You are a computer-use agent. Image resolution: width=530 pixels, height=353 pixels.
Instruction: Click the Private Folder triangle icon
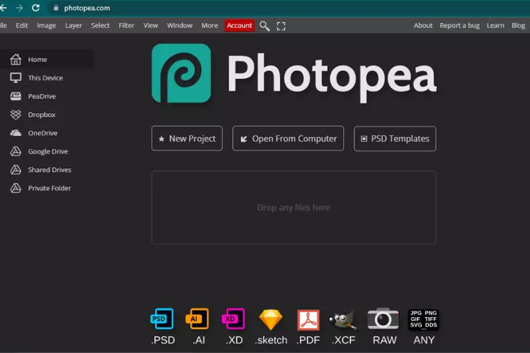click(15, 188)
